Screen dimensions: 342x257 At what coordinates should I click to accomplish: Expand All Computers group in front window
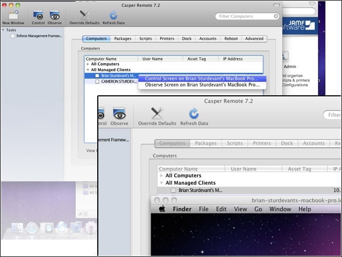tap(161, 176)
